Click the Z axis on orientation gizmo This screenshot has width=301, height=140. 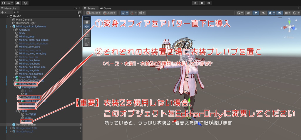(294, 28)
